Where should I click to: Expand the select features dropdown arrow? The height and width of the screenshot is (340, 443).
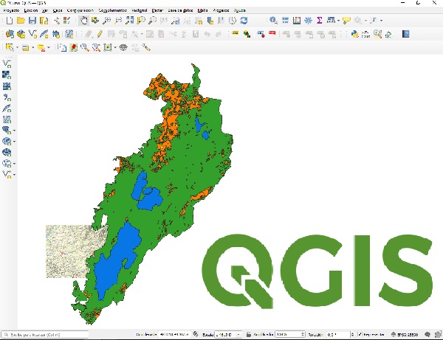[x=17, y=47]
